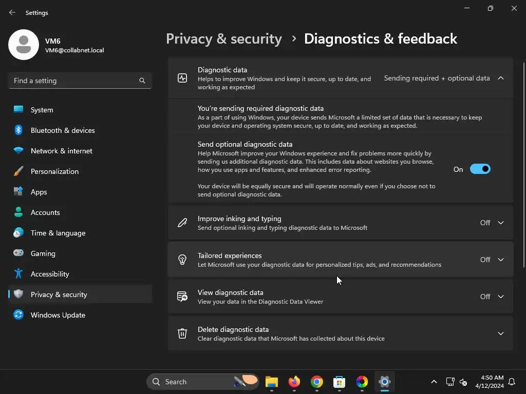Click the Bluetooth icon in sidebar
526x394 pixels.
click(18, 130)
